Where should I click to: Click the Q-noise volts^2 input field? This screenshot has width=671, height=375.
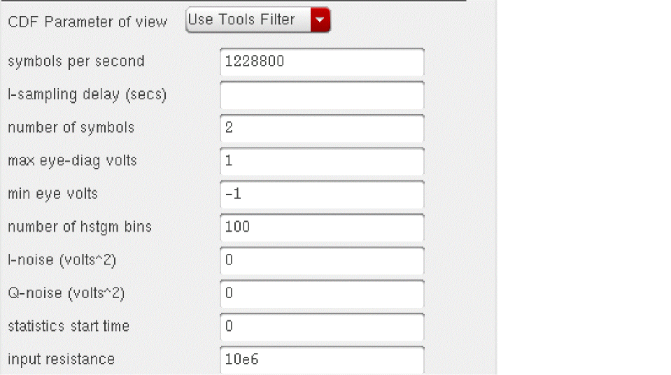[322, 294]
